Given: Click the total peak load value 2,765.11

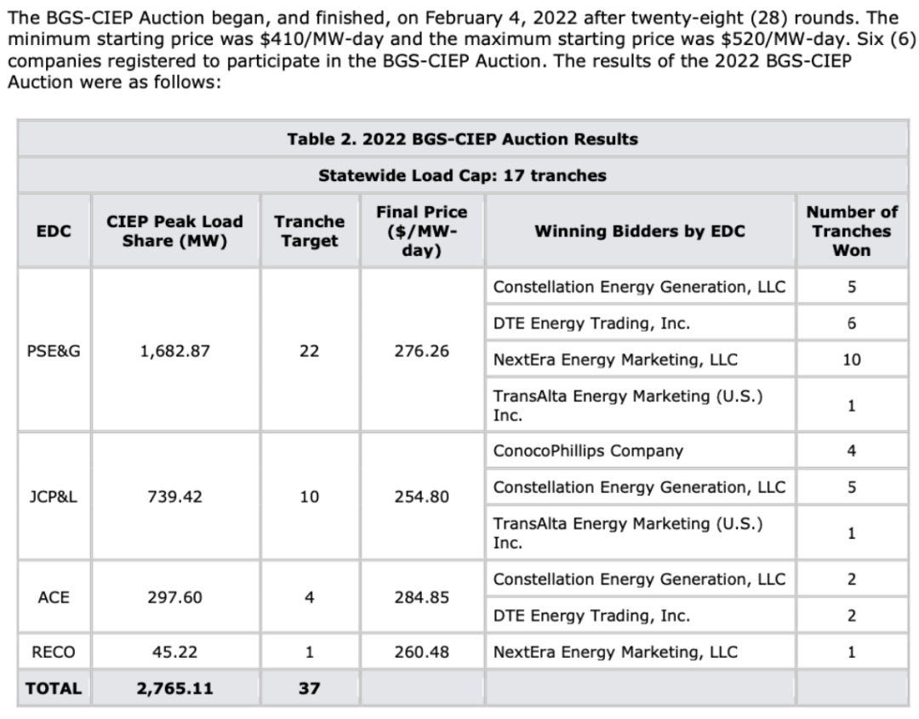Looking at the screenshot, I should [x=174, y=688].
